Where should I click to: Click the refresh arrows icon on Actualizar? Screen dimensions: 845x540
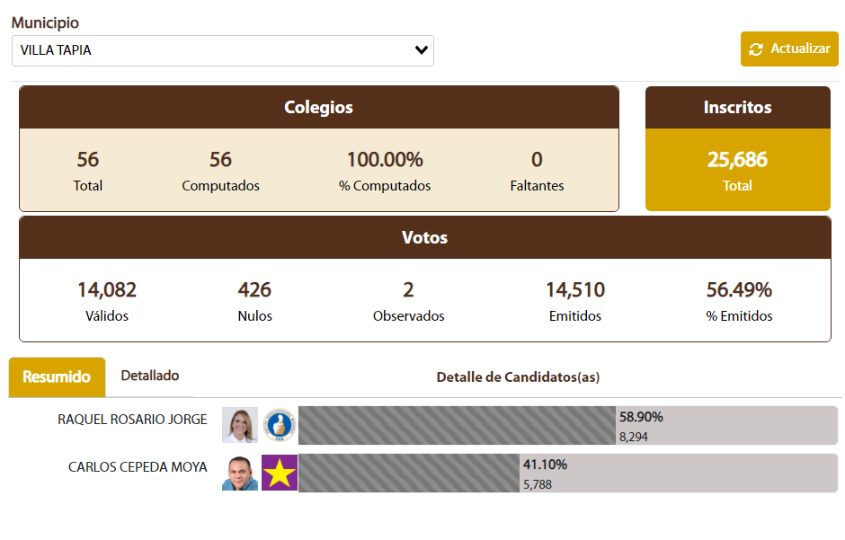coord(756,49)
